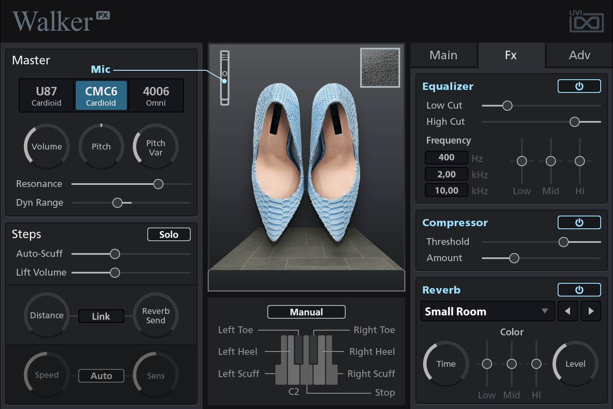The image size is (613, 409).
Task: Switch to the Main tab
Action: click(x=443, y=55)
